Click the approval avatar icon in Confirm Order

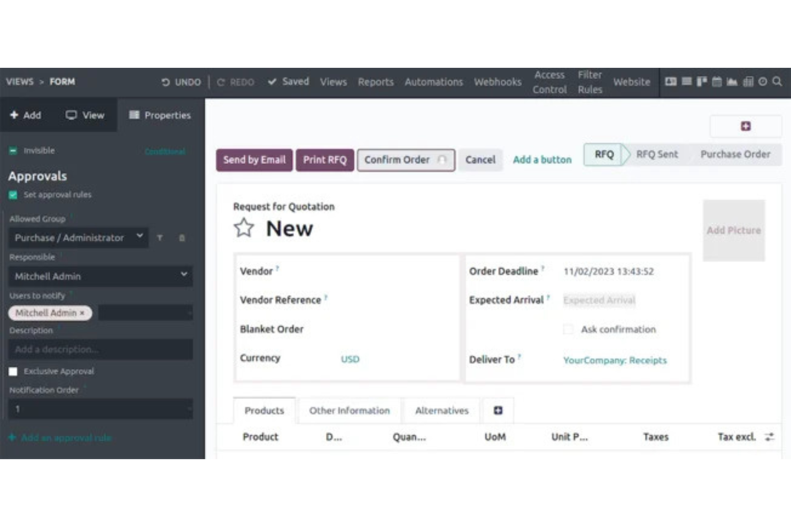coord(441,160)
